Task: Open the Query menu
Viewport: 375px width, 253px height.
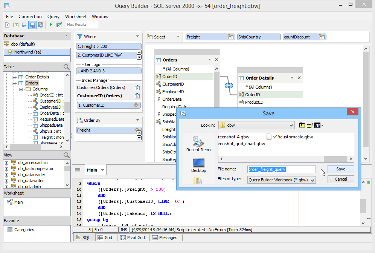Action: pyautogui.click(x=53, y=17)
